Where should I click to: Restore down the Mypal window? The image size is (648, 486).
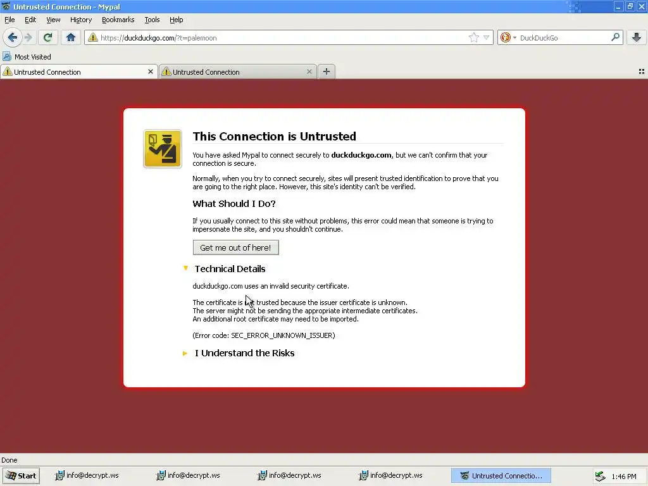630,6
